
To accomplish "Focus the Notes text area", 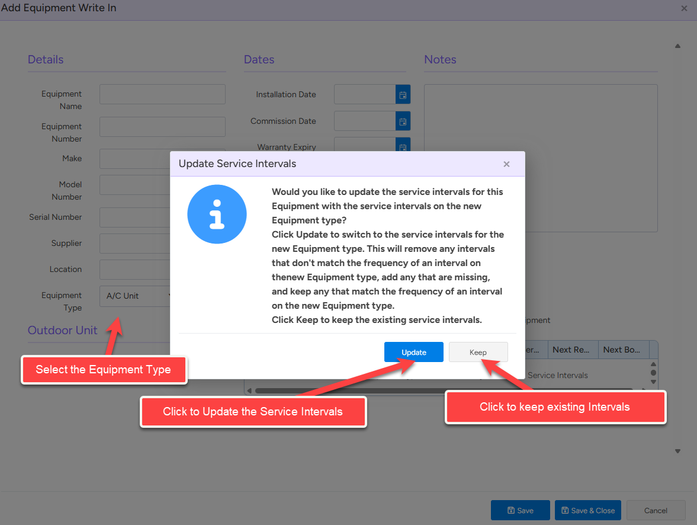I will coord(540,119).
